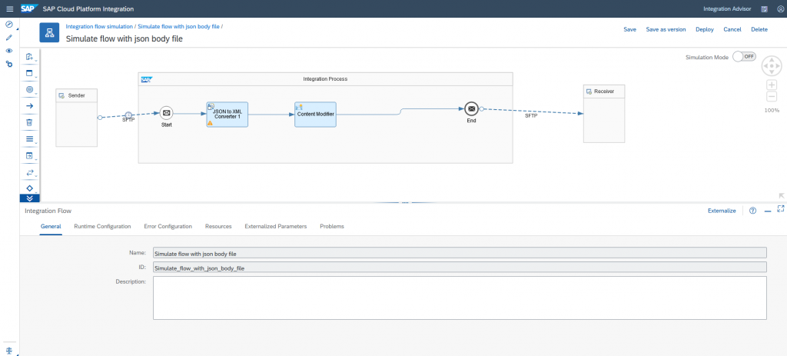
Task: Maximize the properties panel with expand icon
Action: (781, 208)
